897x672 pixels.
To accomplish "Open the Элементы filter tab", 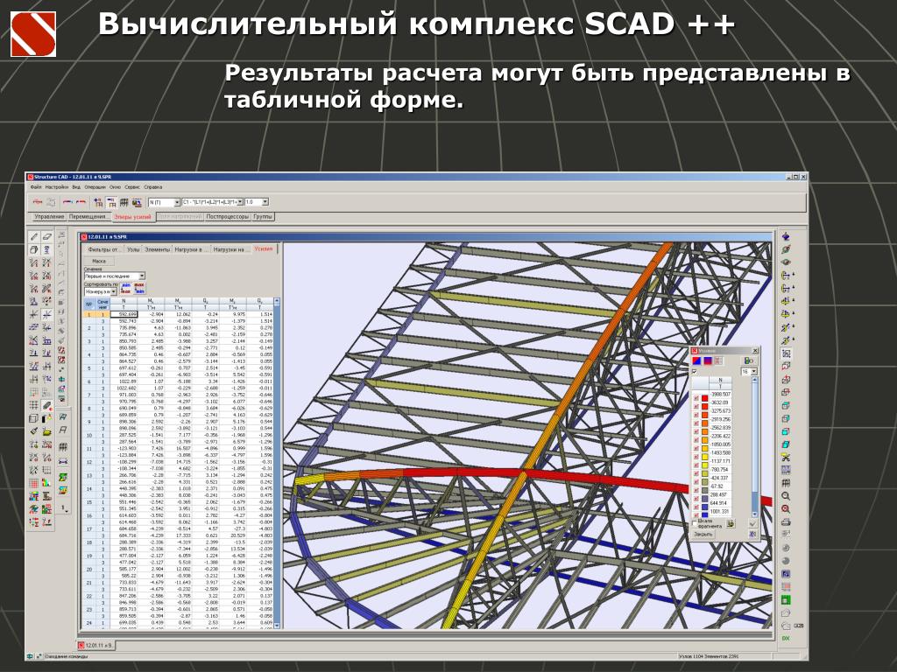I will click(x=158, y=249).
